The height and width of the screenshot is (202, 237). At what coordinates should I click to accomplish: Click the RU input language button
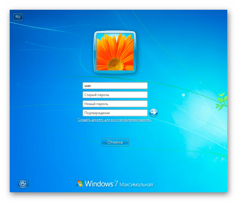(18, 17)
